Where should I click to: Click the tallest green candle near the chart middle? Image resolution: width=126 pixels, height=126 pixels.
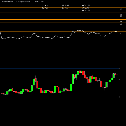click(x=73, y=79)
